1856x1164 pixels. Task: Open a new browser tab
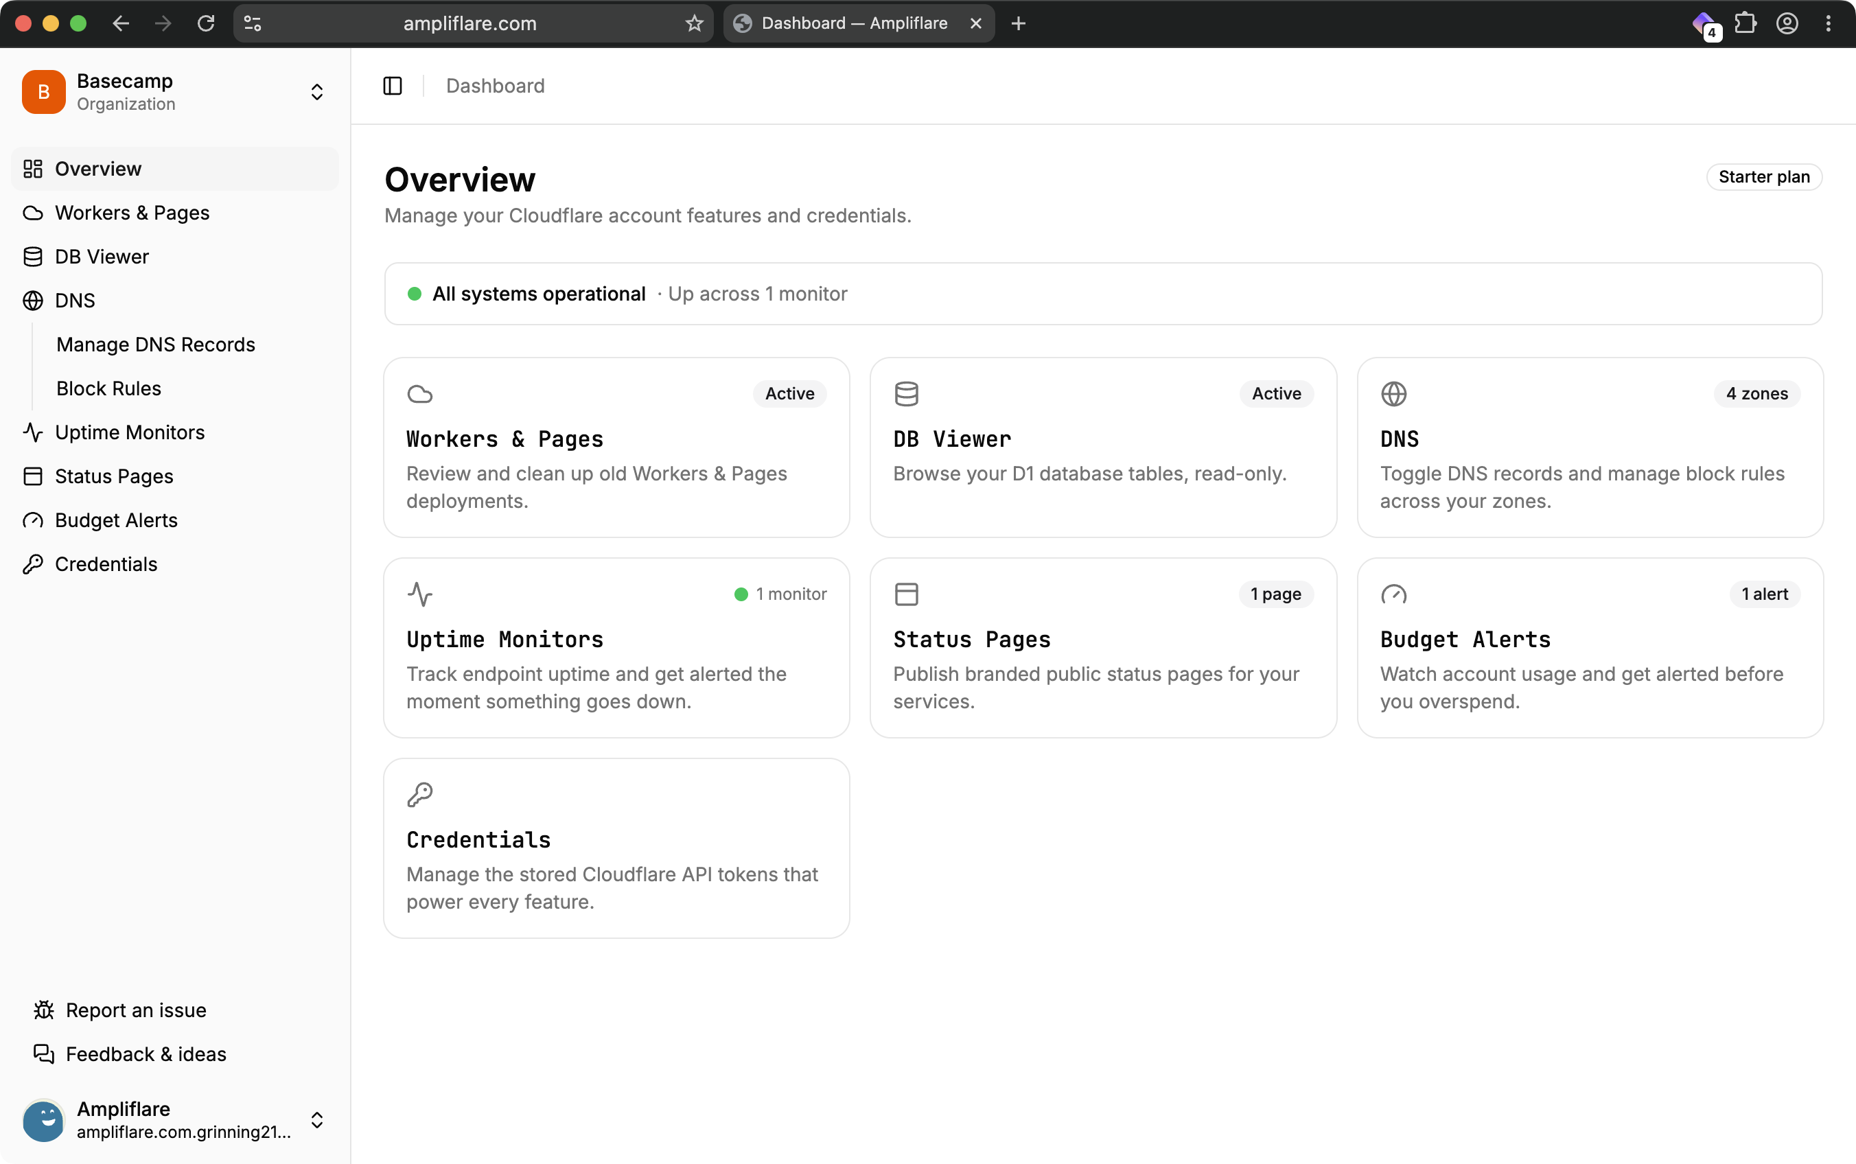click(1018, 23)
